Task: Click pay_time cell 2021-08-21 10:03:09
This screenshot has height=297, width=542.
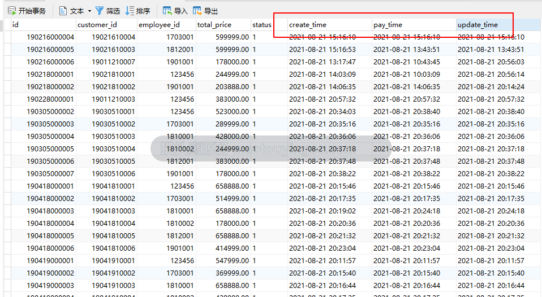Action: point(414,75)
